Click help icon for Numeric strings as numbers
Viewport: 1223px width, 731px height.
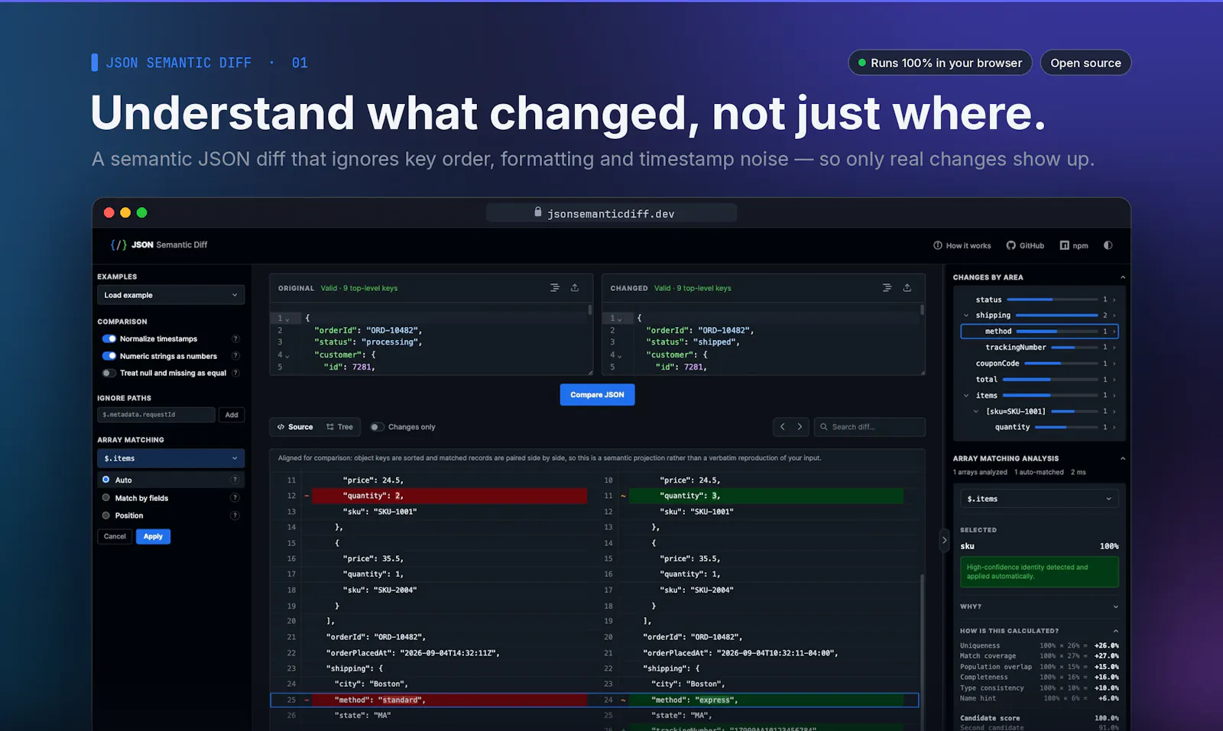tap(235, 356)
